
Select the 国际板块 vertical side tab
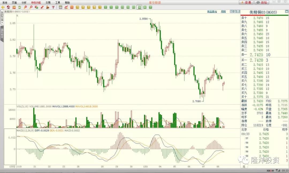[2, 33]
